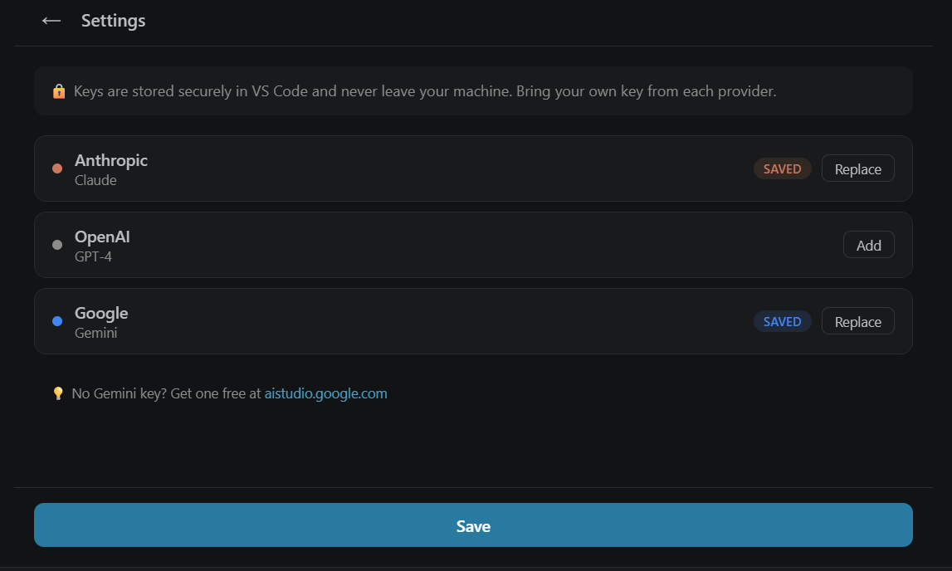
Task: Click the gray OpenAI status dot
Action: coord(57,245)
